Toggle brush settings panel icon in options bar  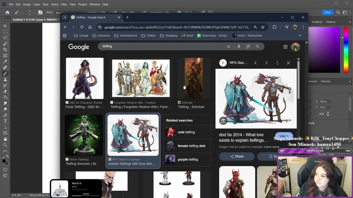40,12
